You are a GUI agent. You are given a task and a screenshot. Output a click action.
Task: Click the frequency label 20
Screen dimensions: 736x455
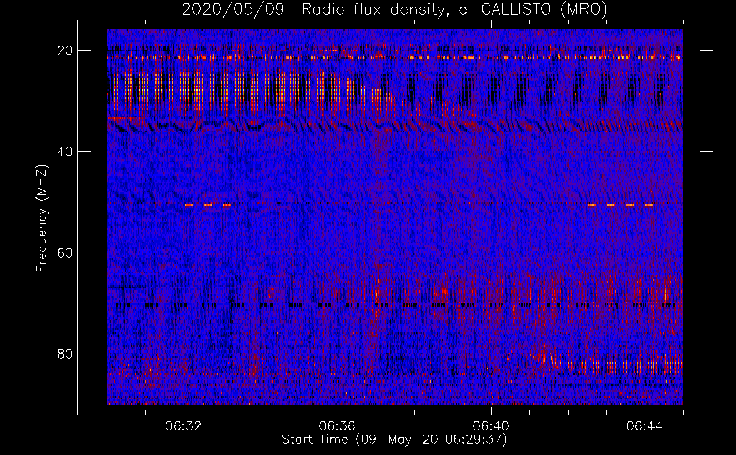66,51
